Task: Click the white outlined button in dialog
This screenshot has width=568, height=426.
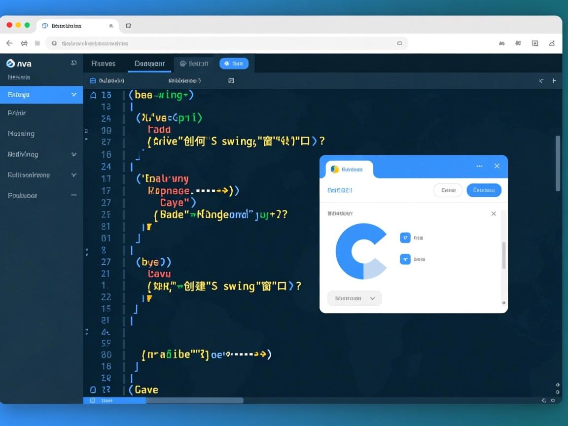Action: 448,190
